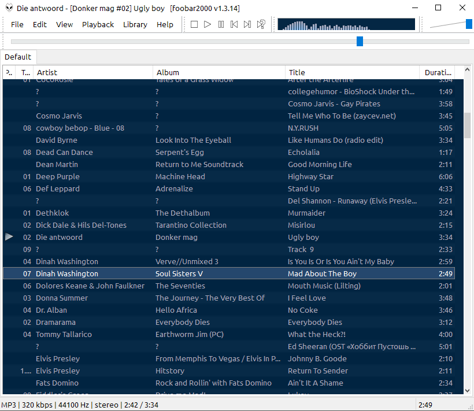Viewport: 474px width, 411px height.
Task: Select the Dramarama artist row
Action: 229,322
